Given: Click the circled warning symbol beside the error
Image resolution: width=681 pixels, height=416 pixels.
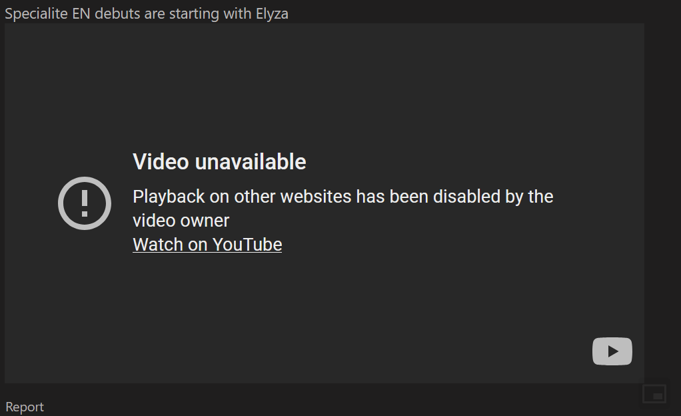Looking at the screenshot, I should coord(85,203).
